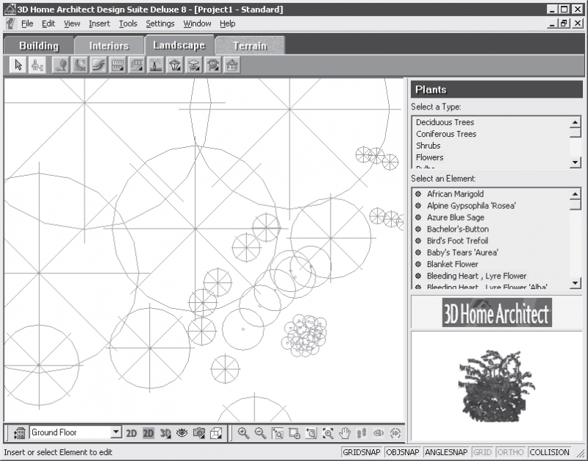The image size is (588, 461).
Task: Open the Ground Floor dropdown
Action: [x=116, y=432]
